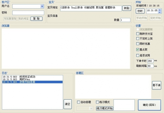Decrease the time with down stepper arrow
Screen dimensions: 164x113
160,12
